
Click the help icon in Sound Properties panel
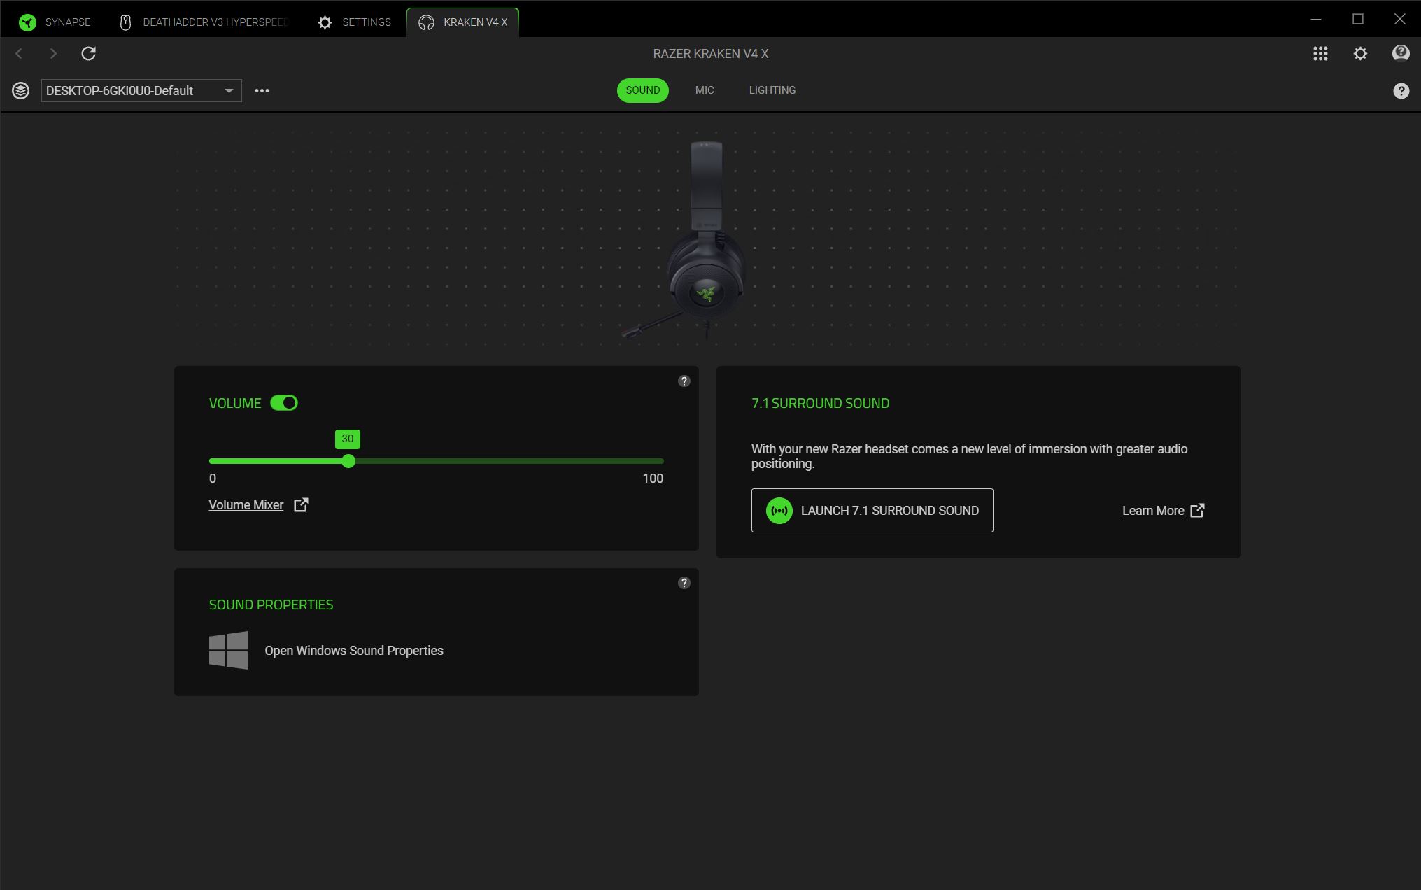click(x=684, y=583)
